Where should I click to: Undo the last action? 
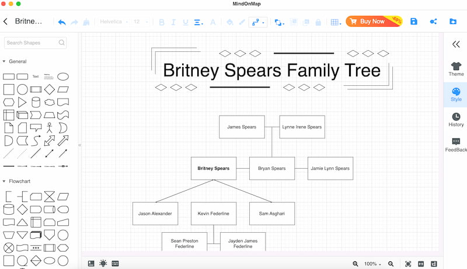pos(62,22)
